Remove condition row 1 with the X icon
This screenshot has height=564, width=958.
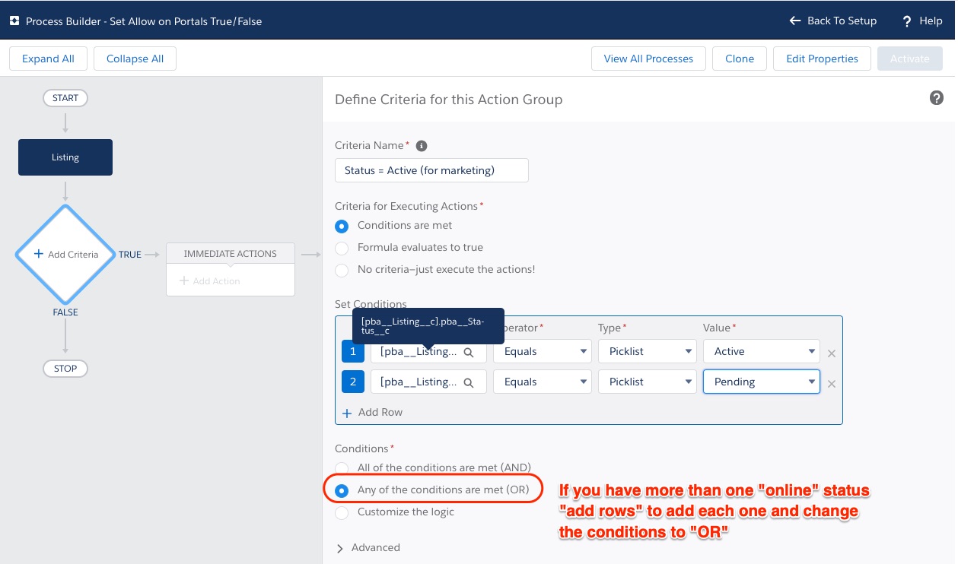click(x=832, y=353)
